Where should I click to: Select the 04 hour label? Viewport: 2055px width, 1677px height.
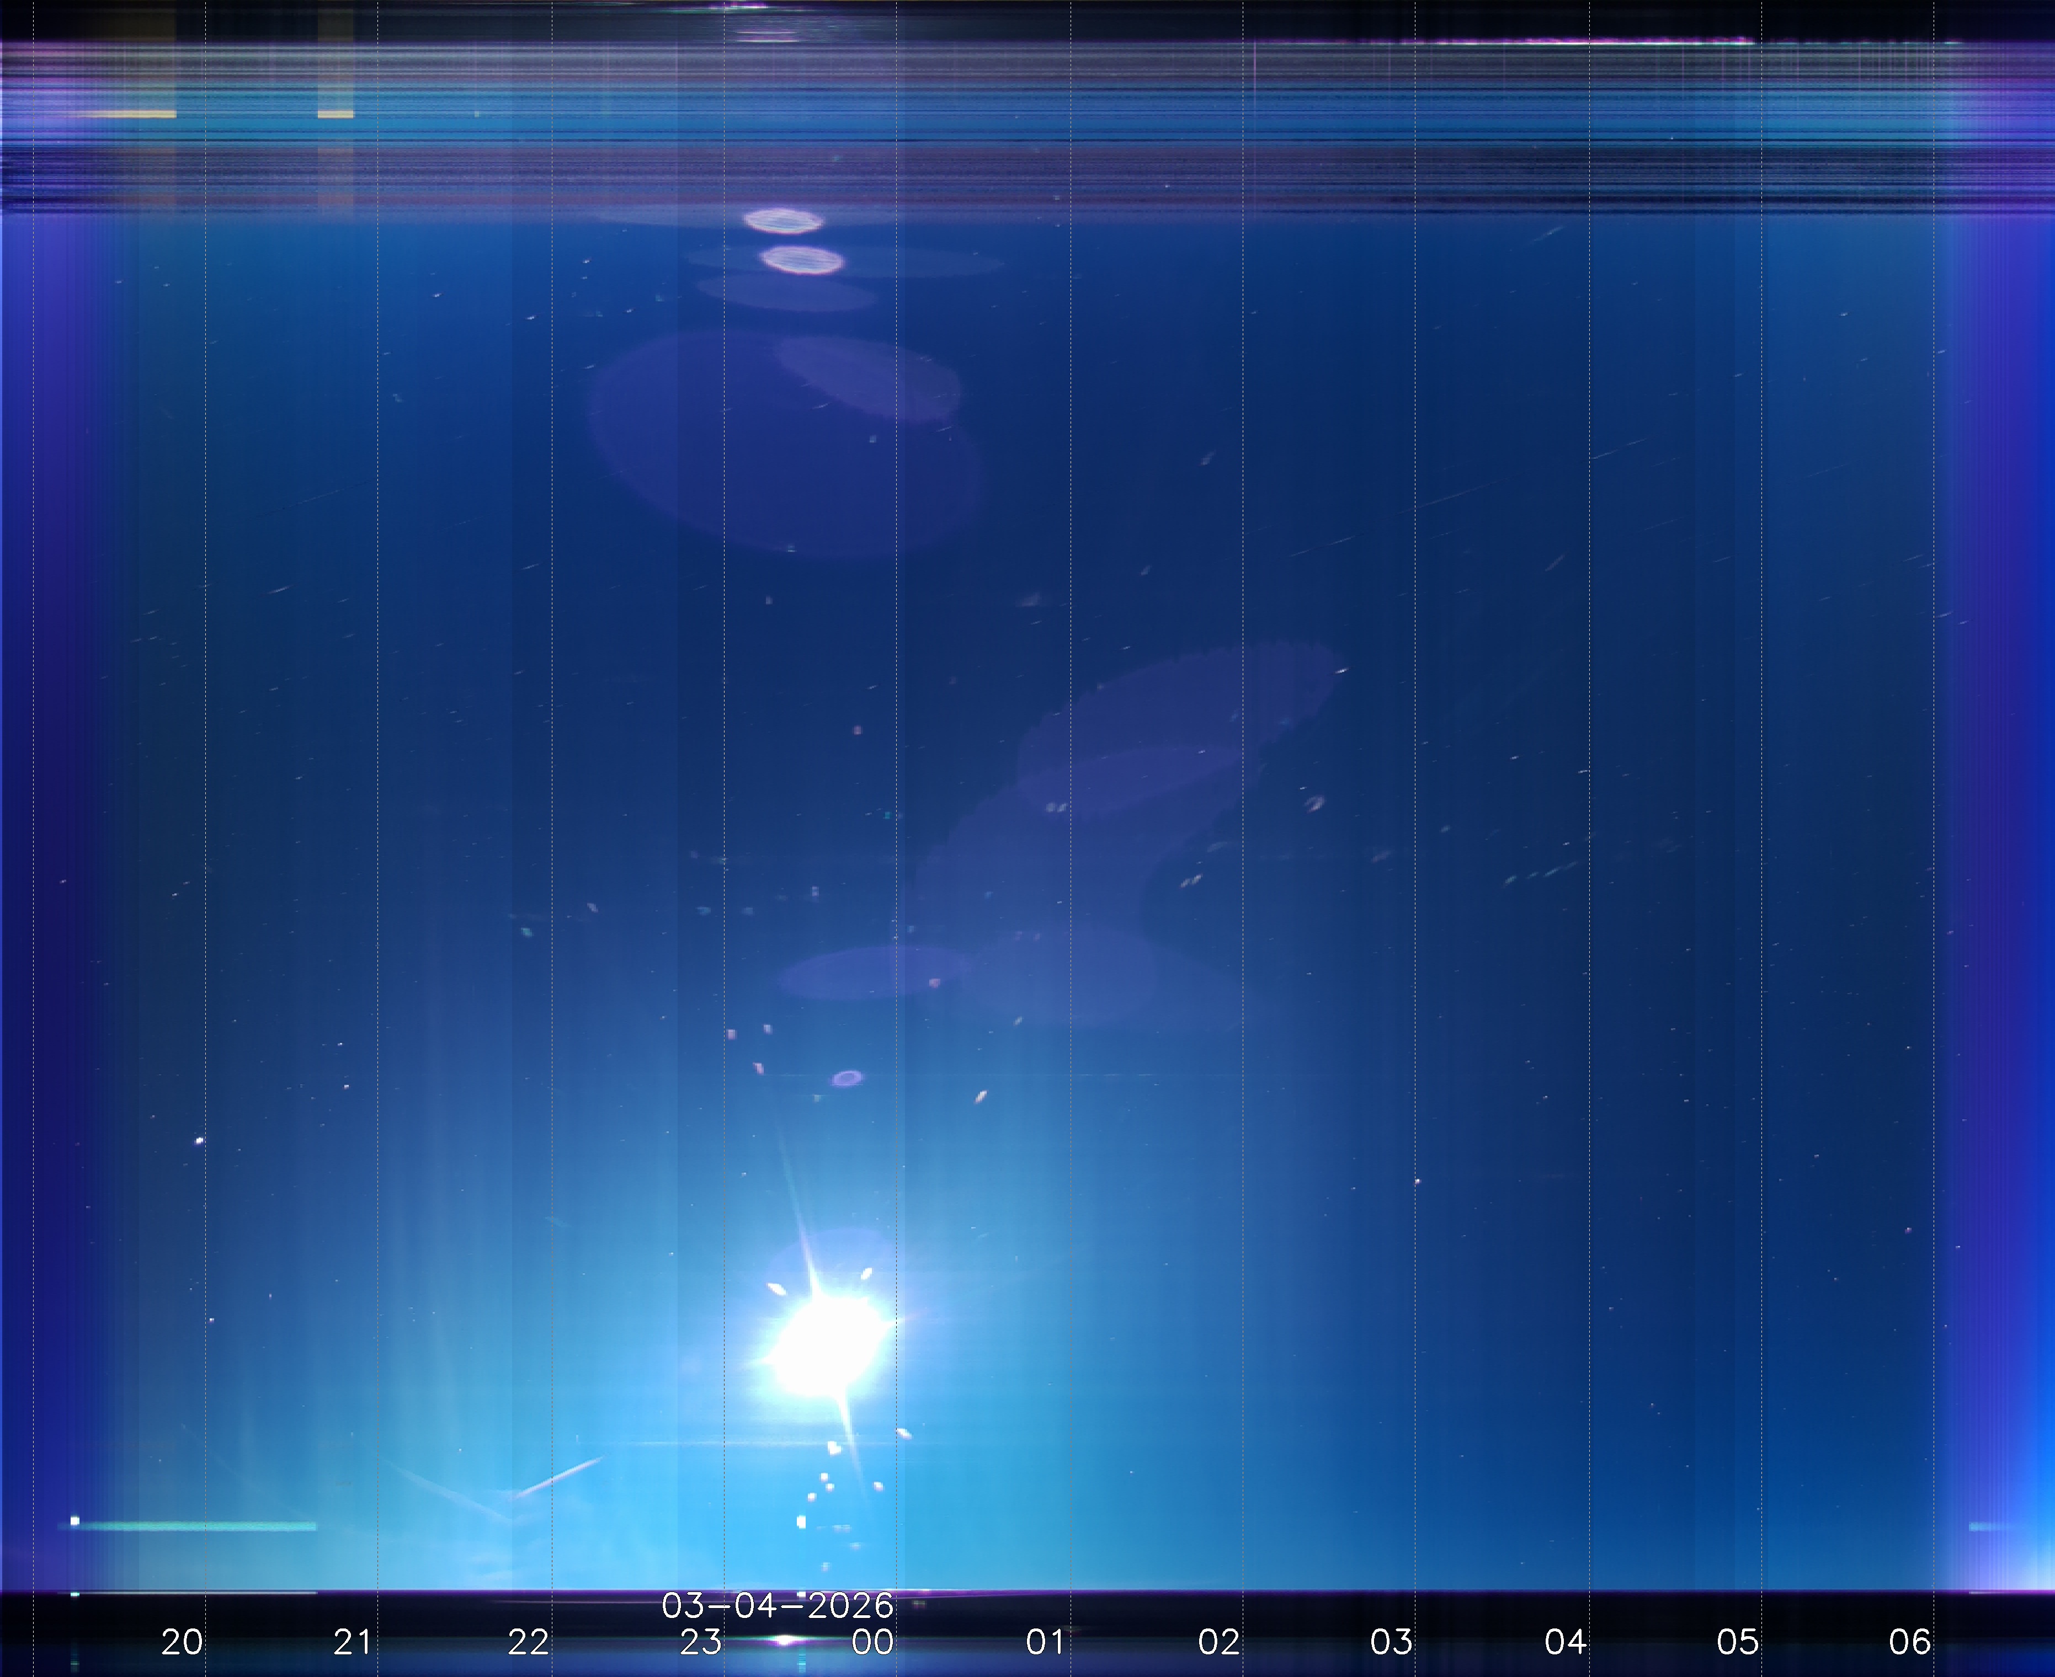[x=1564, y=1641]
